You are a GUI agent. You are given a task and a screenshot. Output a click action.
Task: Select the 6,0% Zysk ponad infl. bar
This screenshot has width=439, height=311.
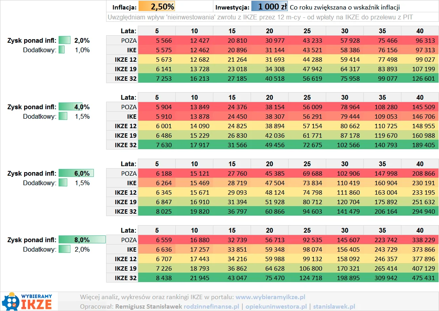(76, 173)
